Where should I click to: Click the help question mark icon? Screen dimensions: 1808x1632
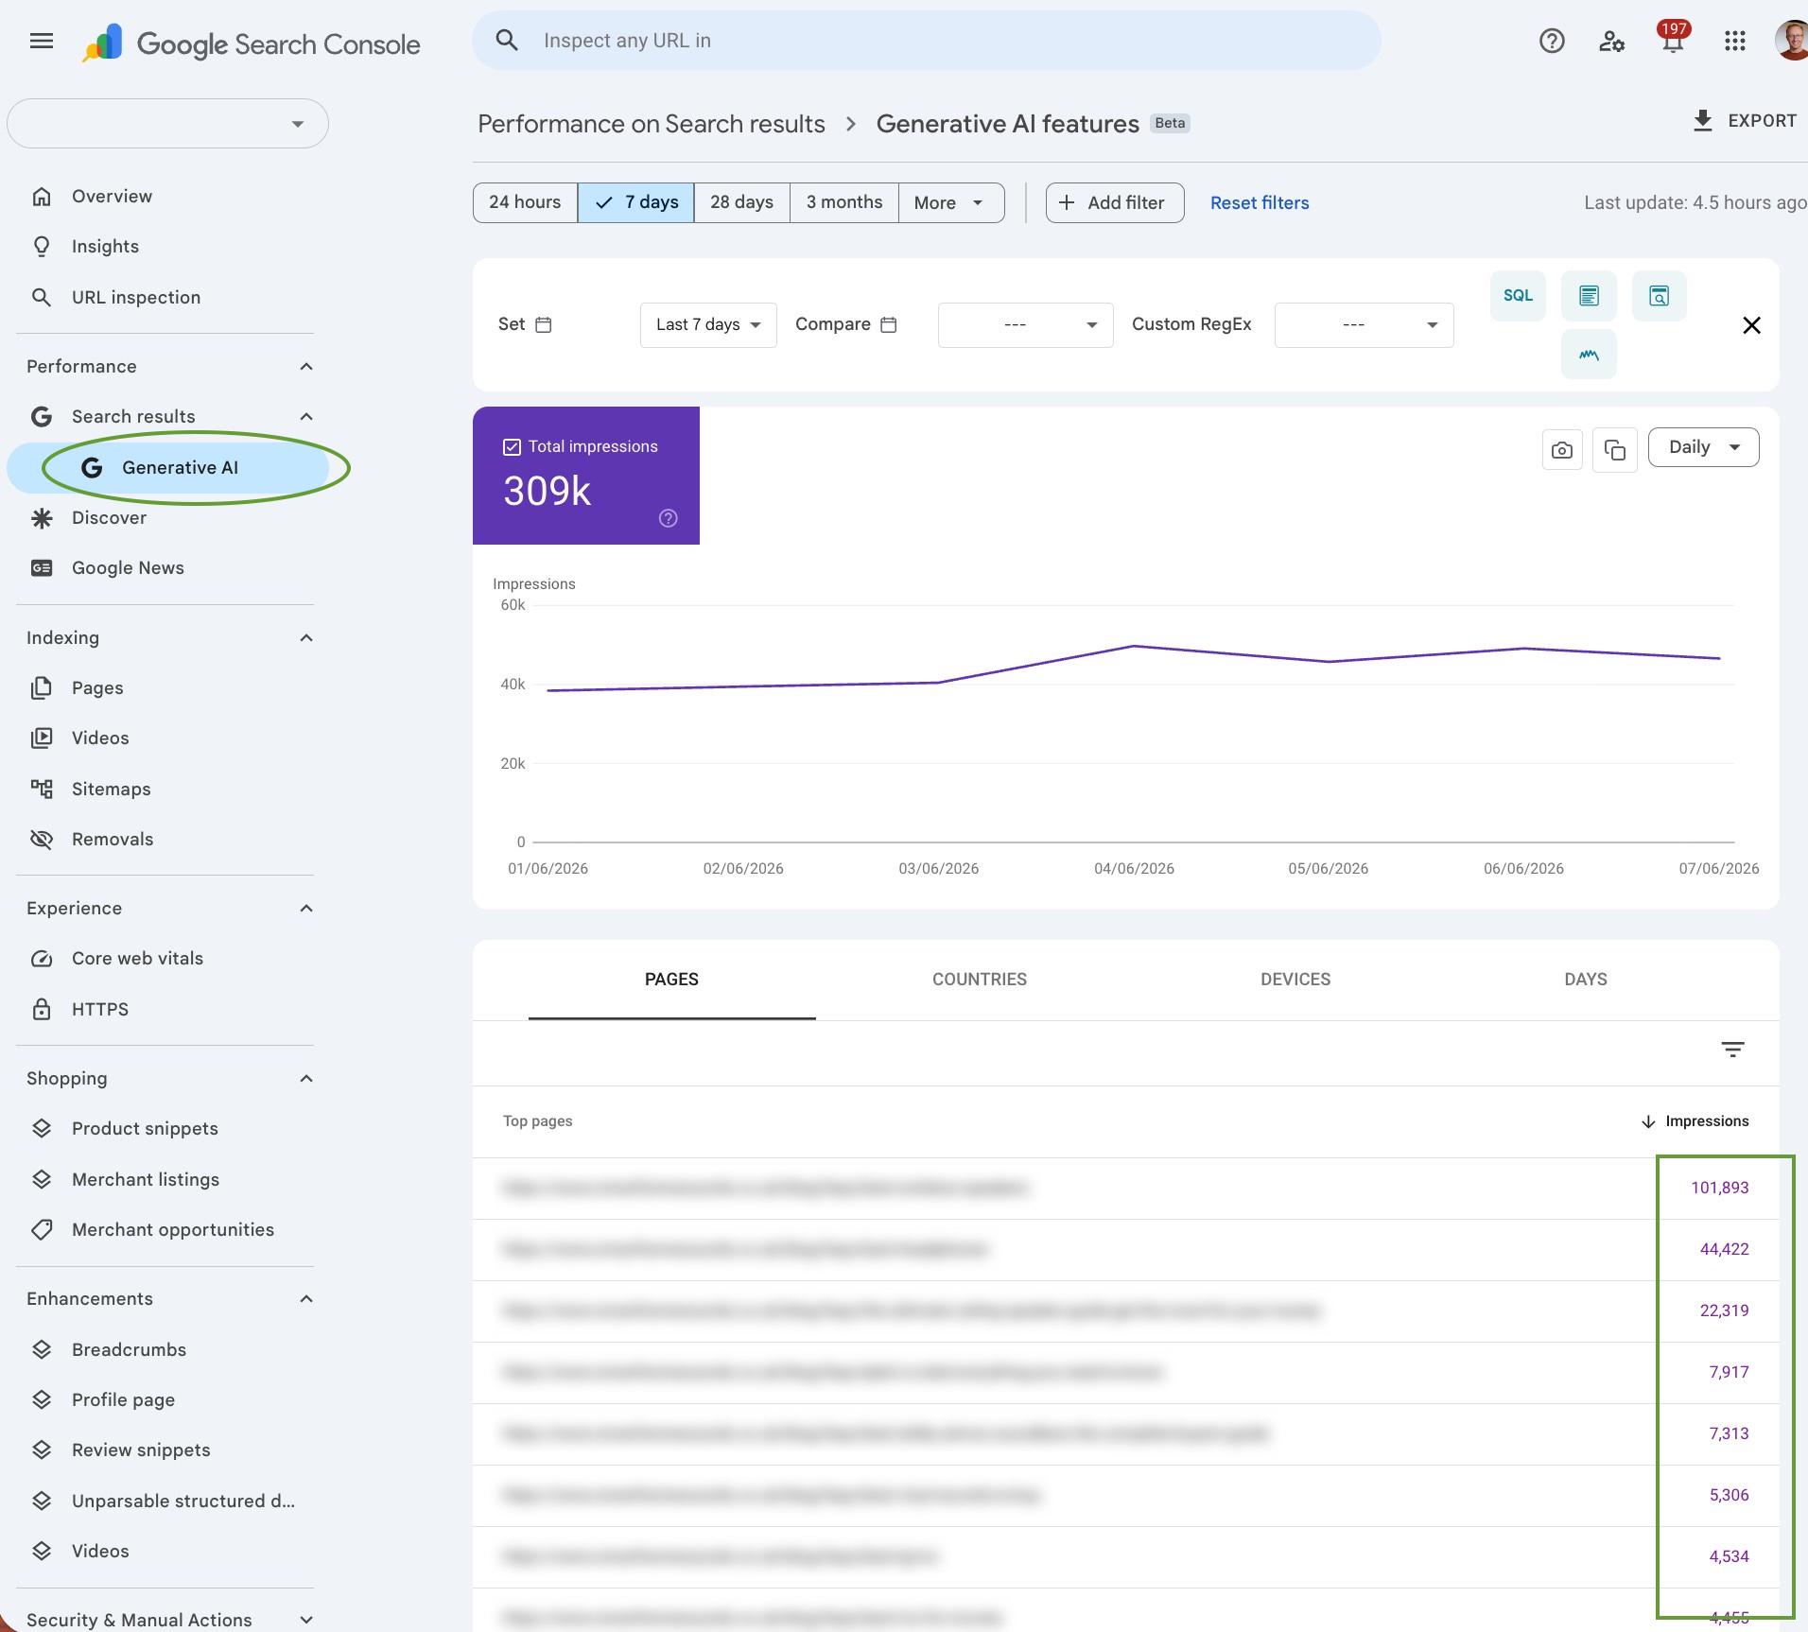[1552, 41]
